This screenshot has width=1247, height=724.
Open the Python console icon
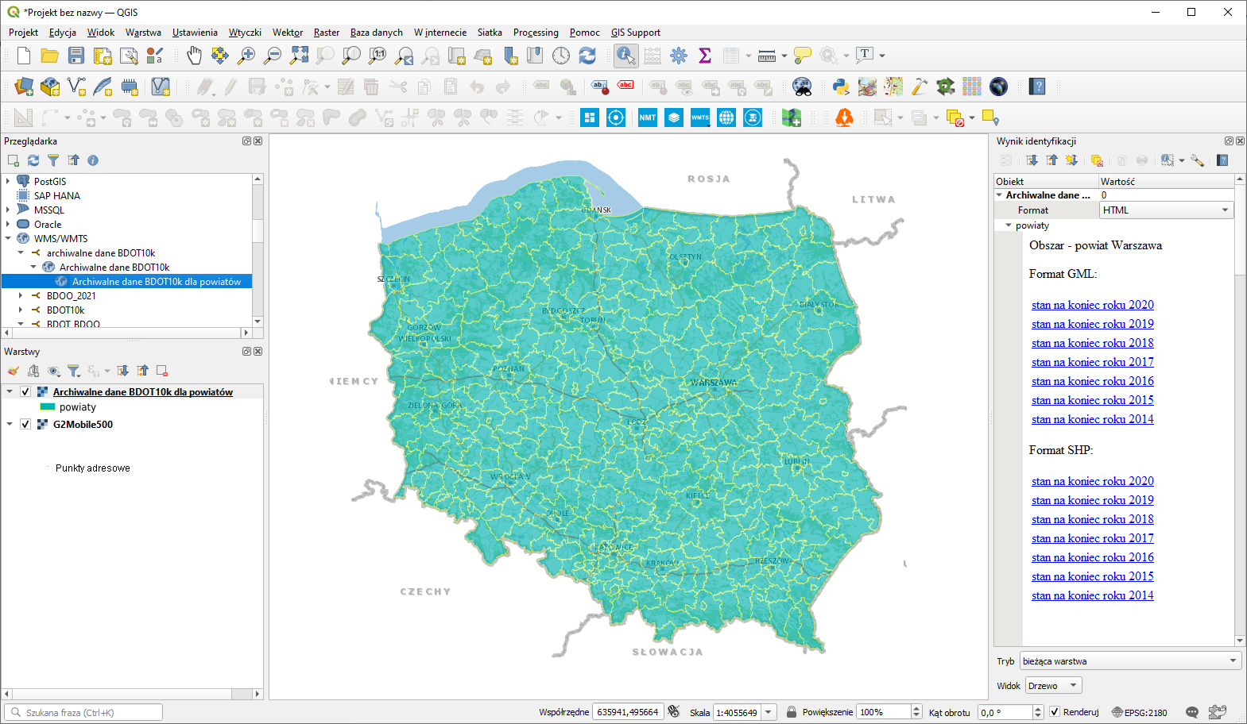pos(841,87)
